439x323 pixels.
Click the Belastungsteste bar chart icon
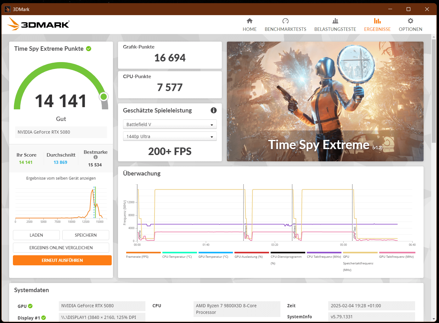coord(335,21)
